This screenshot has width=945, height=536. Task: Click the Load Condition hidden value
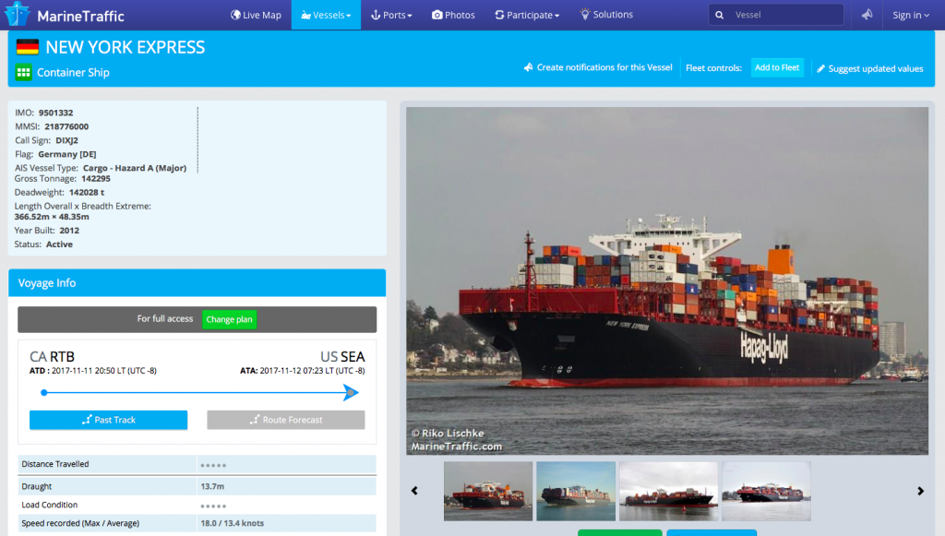click(213, 506)
